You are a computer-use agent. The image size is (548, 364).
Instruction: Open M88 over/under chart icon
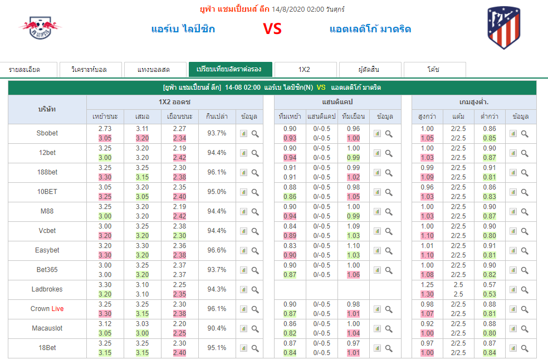click(513, 212)
